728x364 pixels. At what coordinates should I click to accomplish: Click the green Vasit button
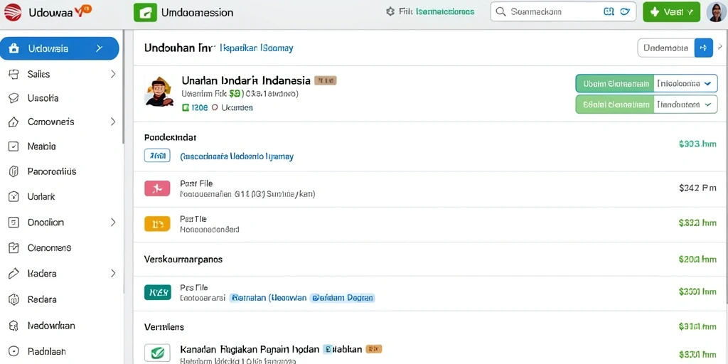[671, 12]
